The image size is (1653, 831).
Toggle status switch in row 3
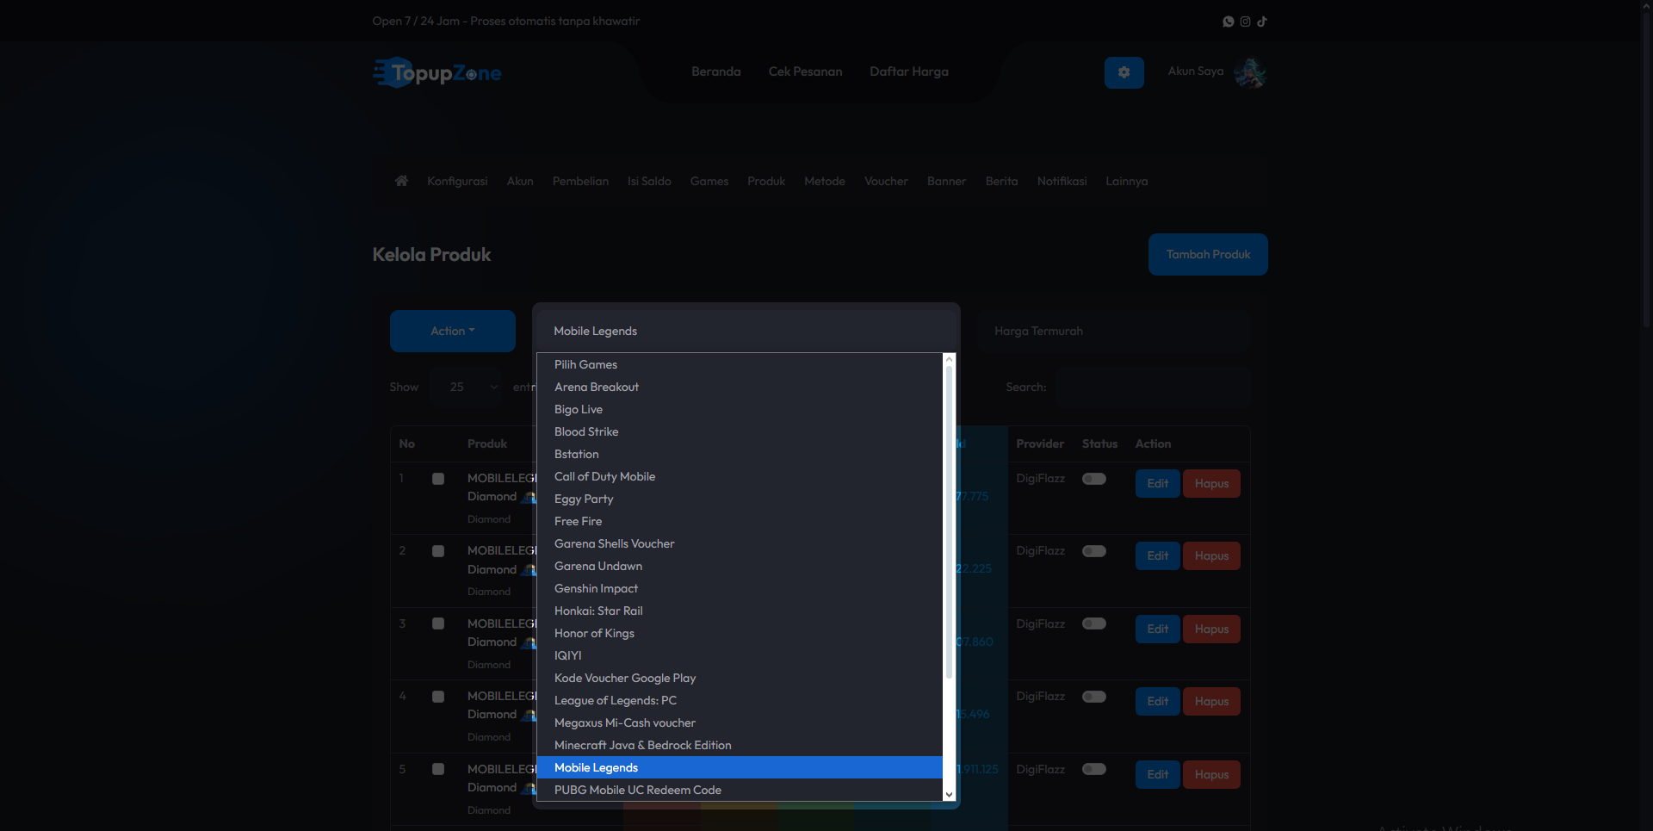[1094, 623]
